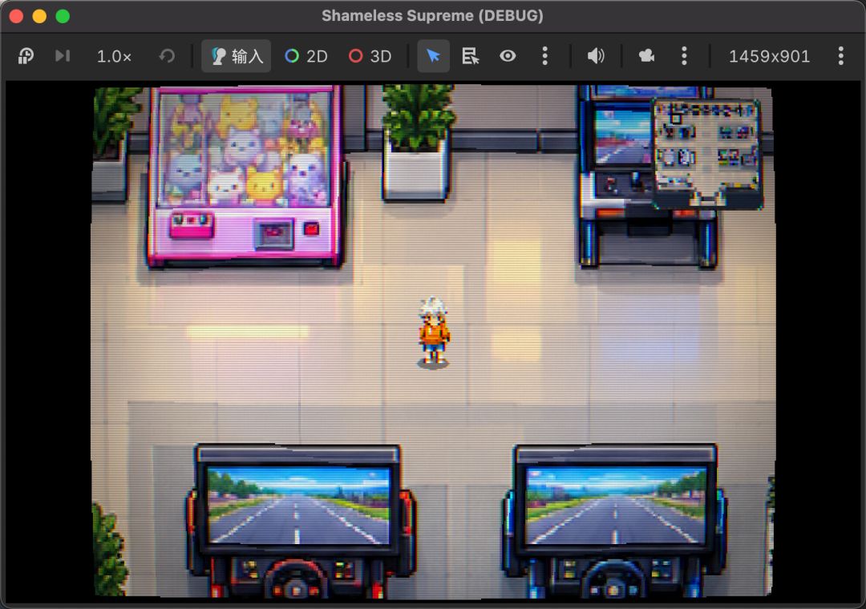Zoom the window with the green button

63,16
